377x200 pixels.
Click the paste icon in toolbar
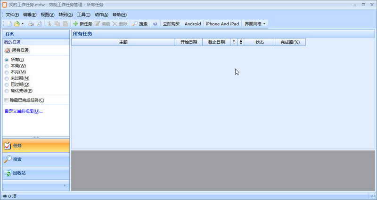point(65,24)
